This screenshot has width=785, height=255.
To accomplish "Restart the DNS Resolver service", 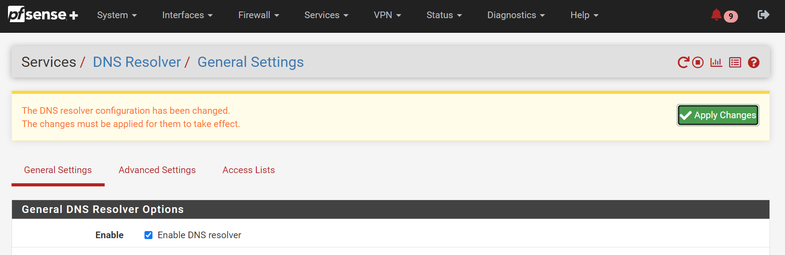I will pyautogui.click(x=683, y=62).
